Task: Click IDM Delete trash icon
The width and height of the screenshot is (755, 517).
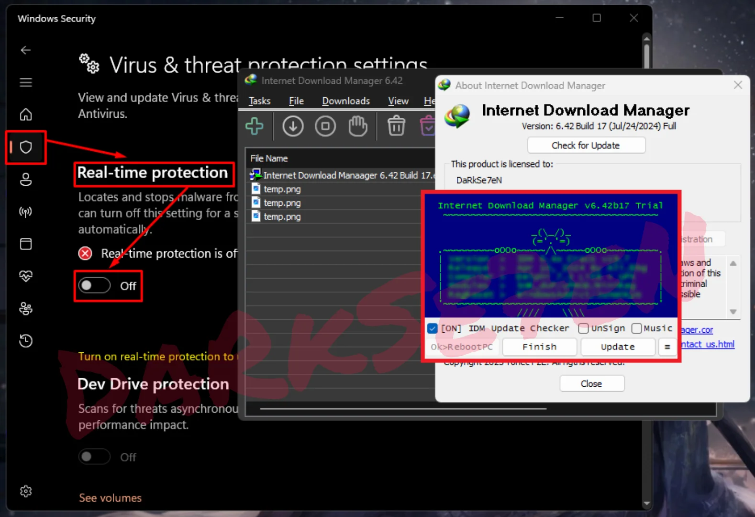Action: (x=396, y=126)
